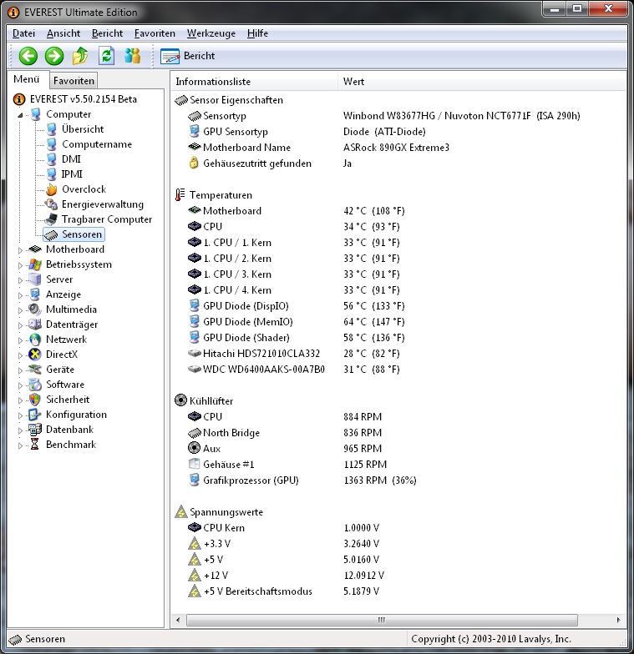
Task: Open the Hilfe menu
Action: (x=257, y=33)
